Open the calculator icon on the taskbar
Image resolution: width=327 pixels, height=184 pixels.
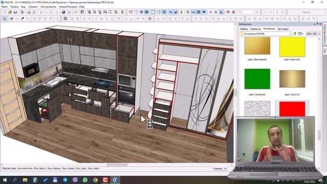[x=35, y=180]
